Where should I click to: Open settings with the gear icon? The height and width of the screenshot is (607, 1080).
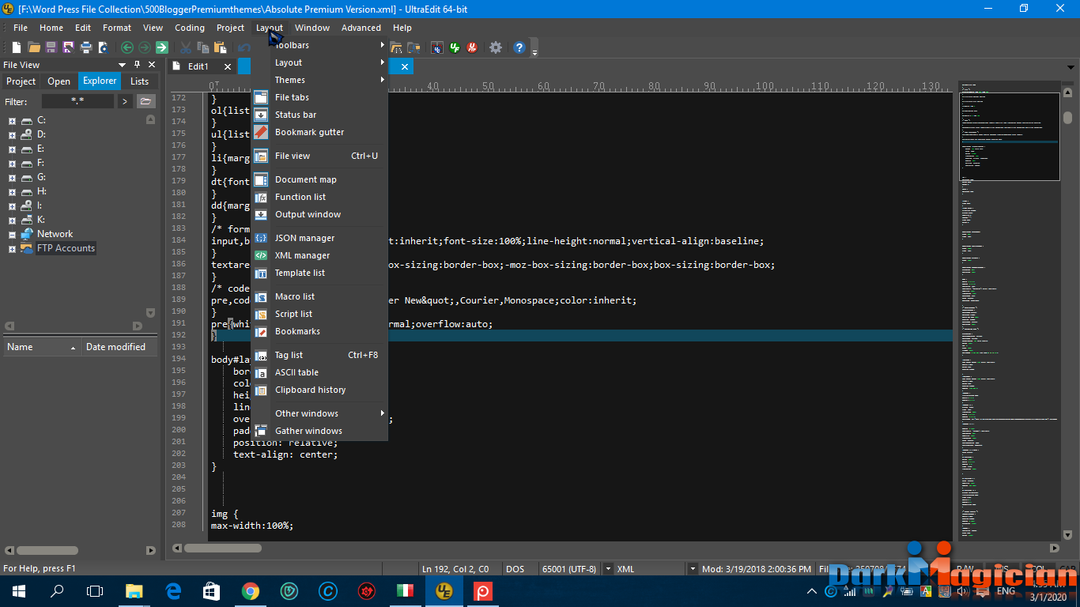pos(496,47)
